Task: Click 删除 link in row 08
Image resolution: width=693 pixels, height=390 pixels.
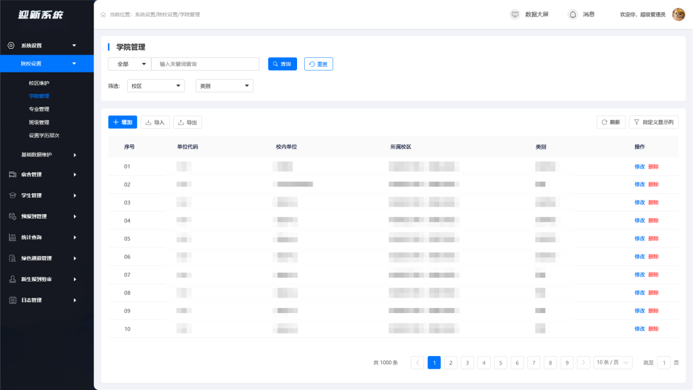Action: point(653,293)
